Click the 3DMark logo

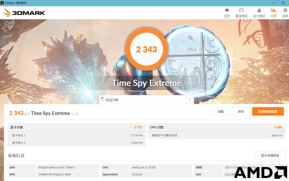[x=24, y=12]
